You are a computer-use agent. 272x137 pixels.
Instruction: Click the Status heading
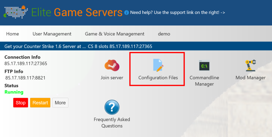coord(11,86)
